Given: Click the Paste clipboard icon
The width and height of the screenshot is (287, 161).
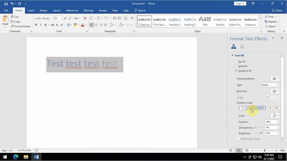Looking at the screenshot, I should pos(5,19).
